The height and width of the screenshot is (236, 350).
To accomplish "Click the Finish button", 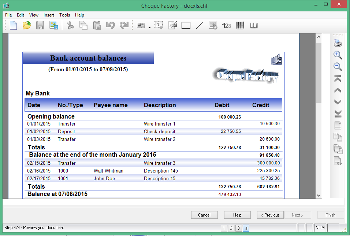I will point(330,215).
